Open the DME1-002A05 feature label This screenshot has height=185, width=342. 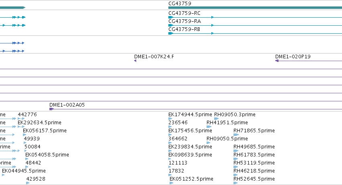point(67,105)
